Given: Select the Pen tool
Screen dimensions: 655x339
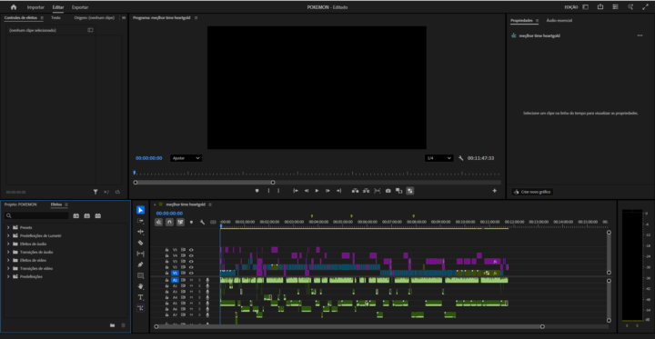Looking at the screenshot, I should click(x=140, y=264).
